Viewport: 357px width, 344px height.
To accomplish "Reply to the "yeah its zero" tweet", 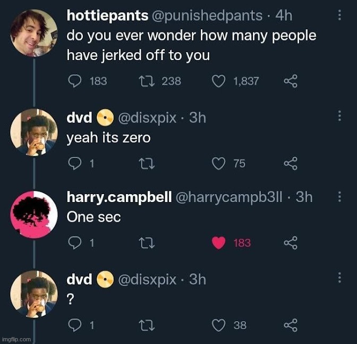I will pyautogui.click(x=76, y=163).
